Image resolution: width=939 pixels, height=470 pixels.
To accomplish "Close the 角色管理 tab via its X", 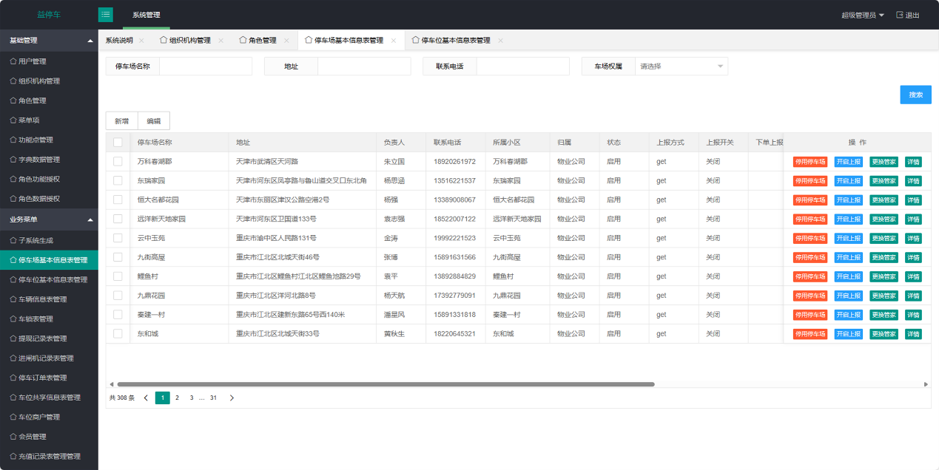I will point(286,41).
